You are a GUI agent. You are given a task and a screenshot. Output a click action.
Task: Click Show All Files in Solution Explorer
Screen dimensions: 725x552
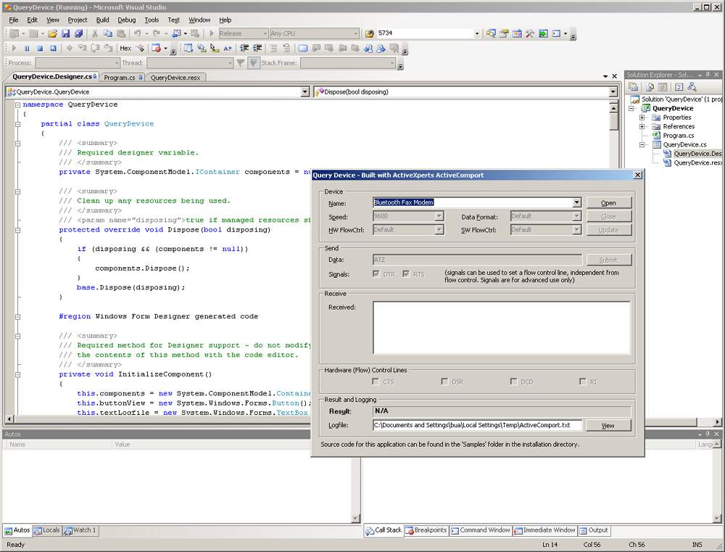649,86
